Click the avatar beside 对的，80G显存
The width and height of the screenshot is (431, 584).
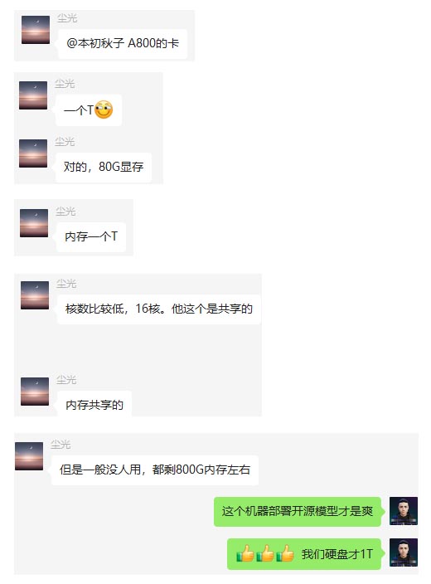coord(33,153)
